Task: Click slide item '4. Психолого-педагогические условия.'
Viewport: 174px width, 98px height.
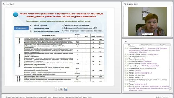Action: (x=76, y=25)
